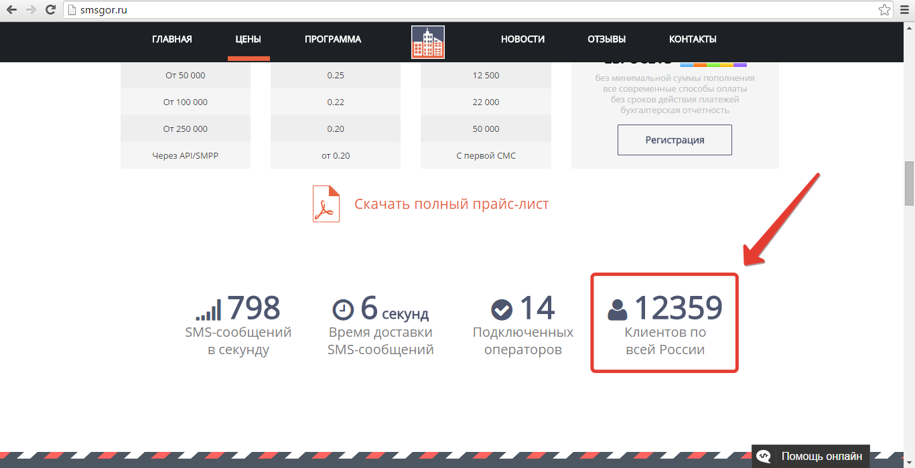The height and width of the screenshot is (468, 915).
Task: Click the building logo in navigation bar
Action: click(428, 42)
